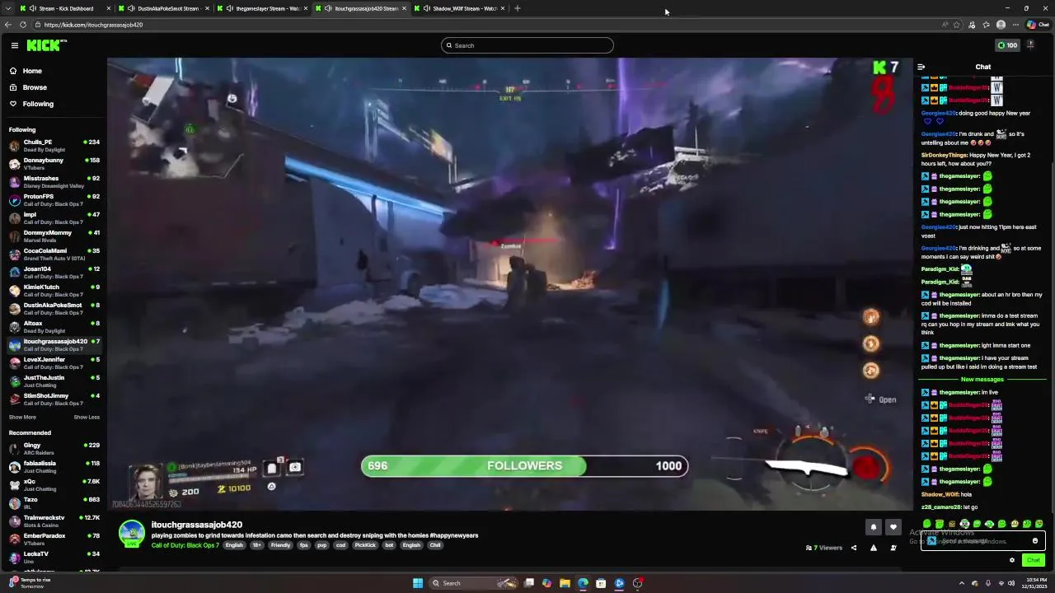Click the itouchgrassasajob420 channel name
1055x593 pixels.
(x=197, y=525)
